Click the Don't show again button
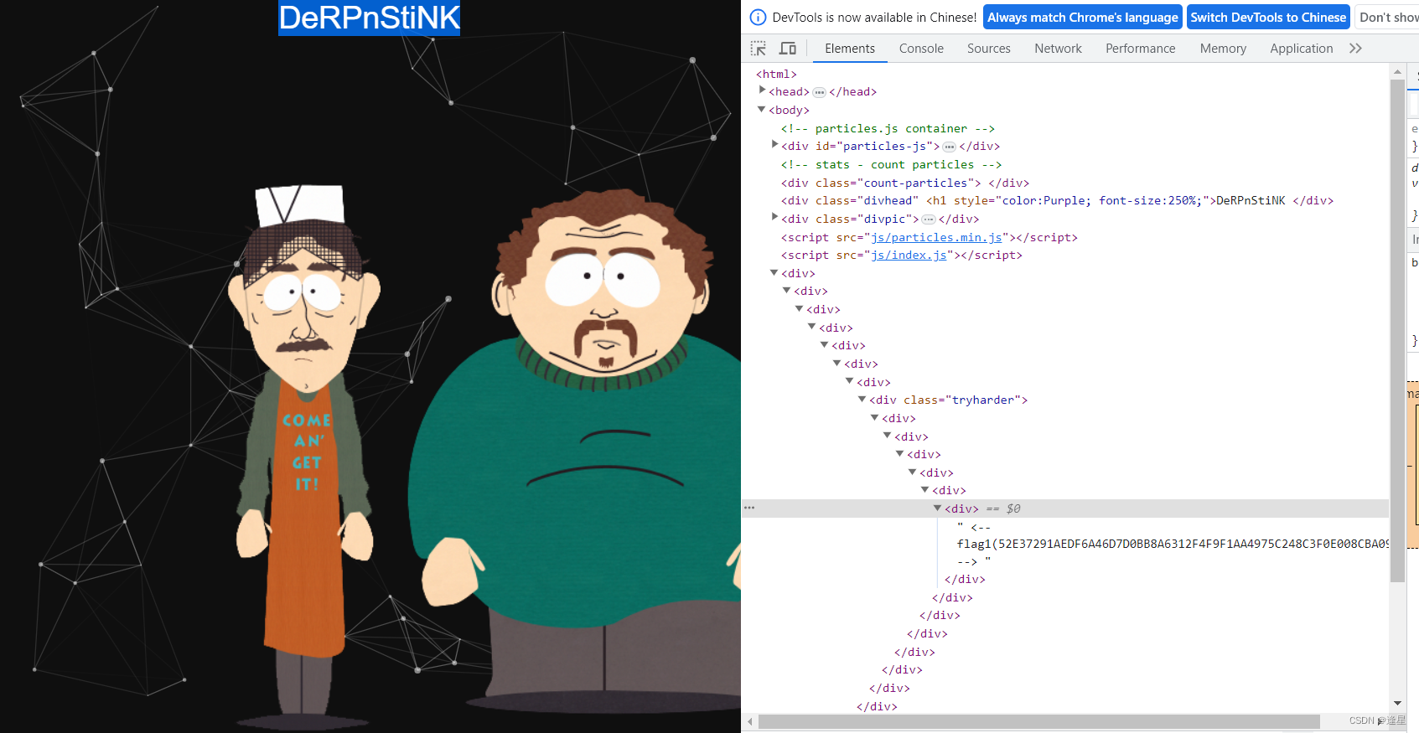1419x733 pixels. (x=1387, y=18)
